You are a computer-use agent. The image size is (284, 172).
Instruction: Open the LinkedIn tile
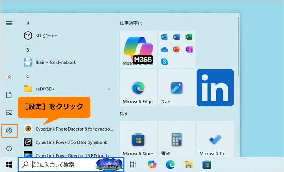215,88
